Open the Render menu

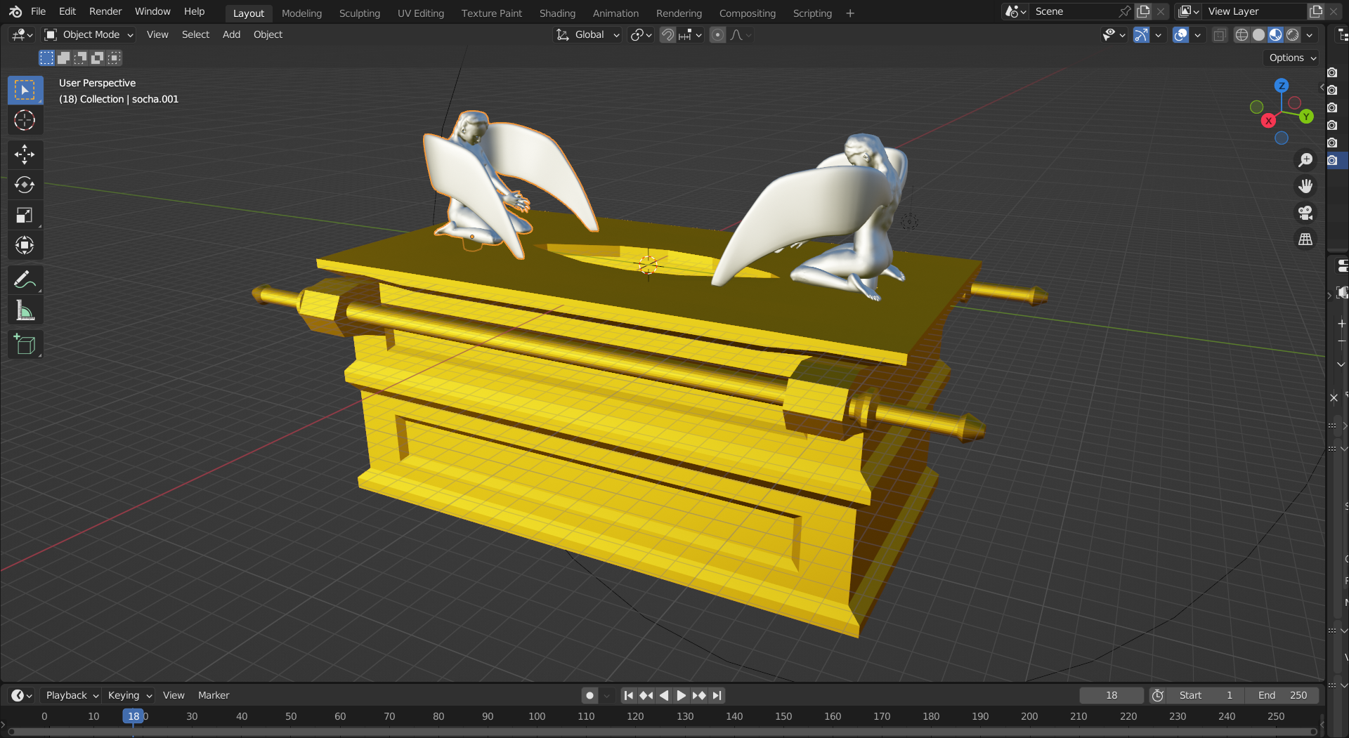pyautogui.click(x=105, y=11)
